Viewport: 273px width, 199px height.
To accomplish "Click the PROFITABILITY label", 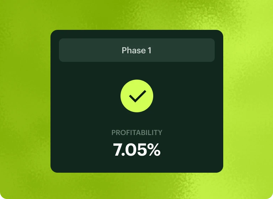I will tap(136, 133).
